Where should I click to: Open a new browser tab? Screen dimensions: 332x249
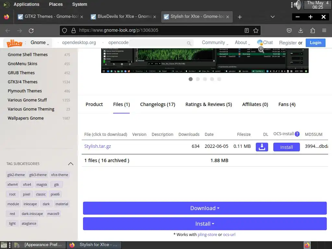[x=240, y=17]
